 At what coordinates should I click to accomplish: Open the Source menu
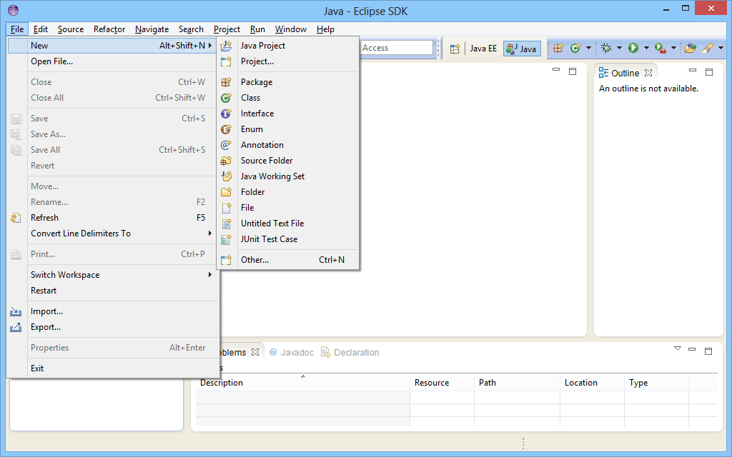pyautogui.click(x=71, y=29)
